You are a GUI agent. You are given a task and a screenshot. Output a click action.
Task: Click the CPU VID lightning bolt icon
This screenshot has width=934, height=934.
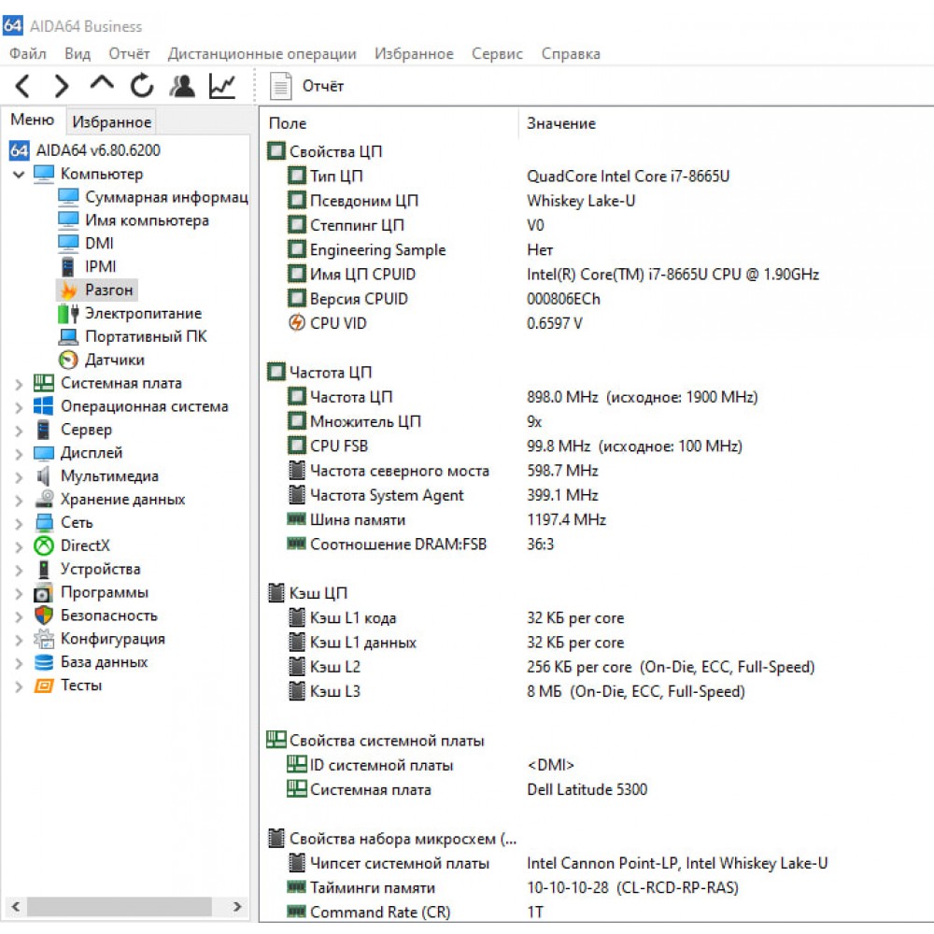tap(297, 323)
